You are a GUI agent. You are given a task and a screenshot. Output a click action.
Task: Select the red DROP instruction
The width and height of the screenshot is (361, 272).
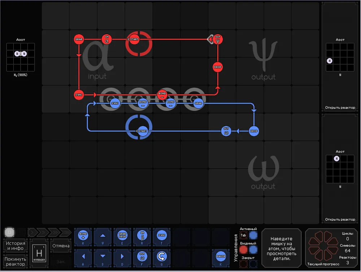click(x=218, y=67)
